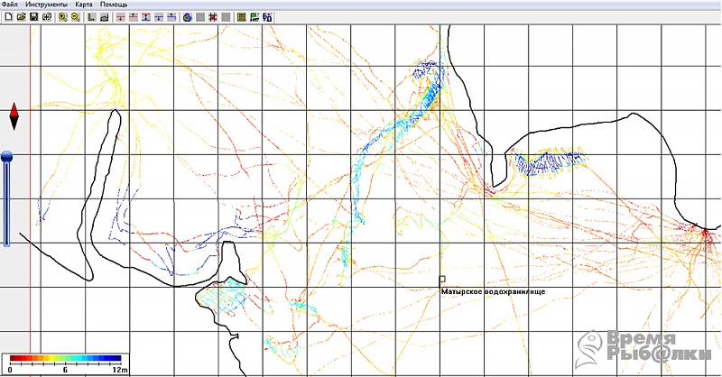This screenshot has width=722, height=377.
Task: Select the L-shaped ruler tool icon
Action: click(92, 17)
